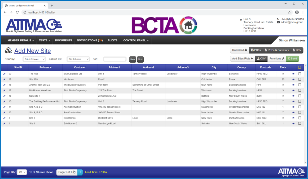The width and height of the screenshot is (308, 179).
Task: Click the Add New Site sites icon
Action: [8, 51]
